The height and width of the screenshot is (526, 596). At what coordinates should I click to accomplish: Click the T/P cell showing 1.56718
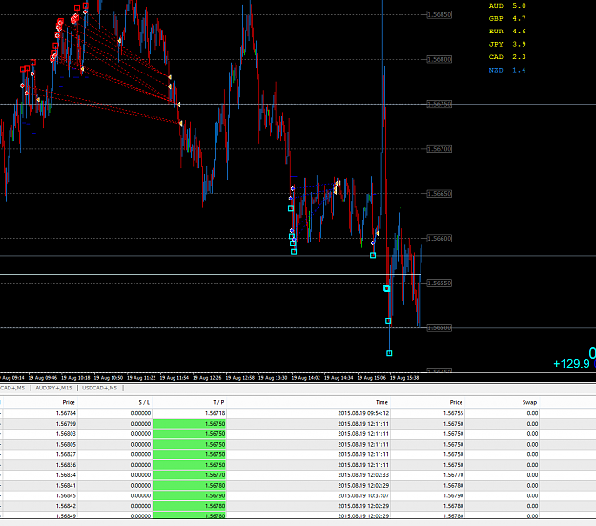(190, 413)
